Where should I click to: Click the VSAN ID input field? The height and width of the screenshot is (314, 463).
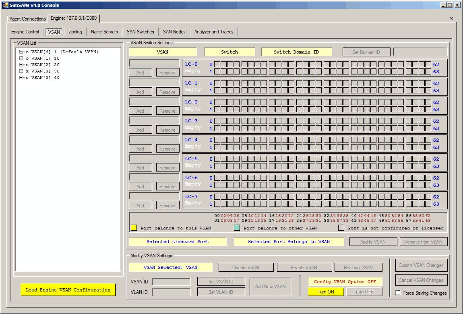pyautogui.click(x=172, y=282)
